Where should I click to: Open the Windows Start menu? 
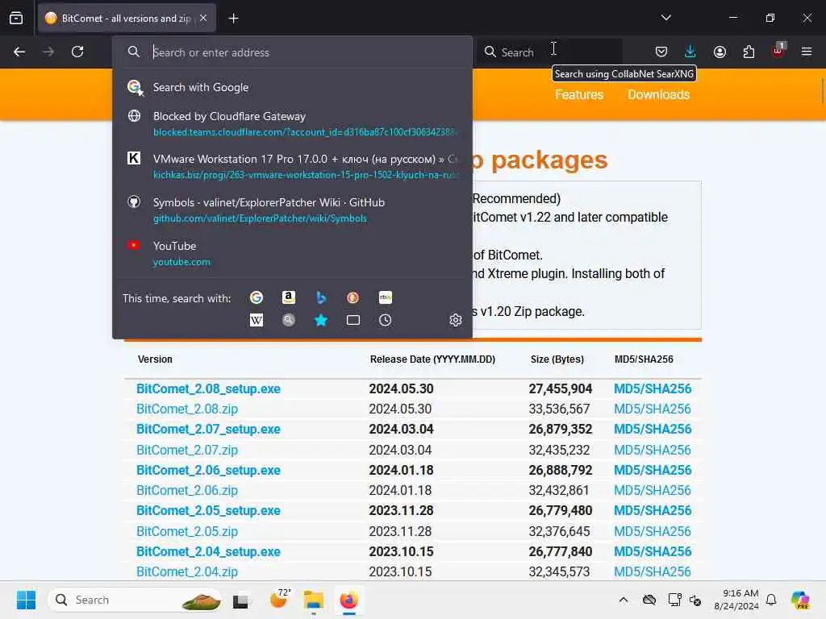(26, 600)
